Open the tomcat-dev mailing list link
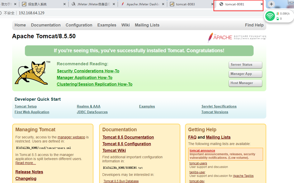 point(197,181)
